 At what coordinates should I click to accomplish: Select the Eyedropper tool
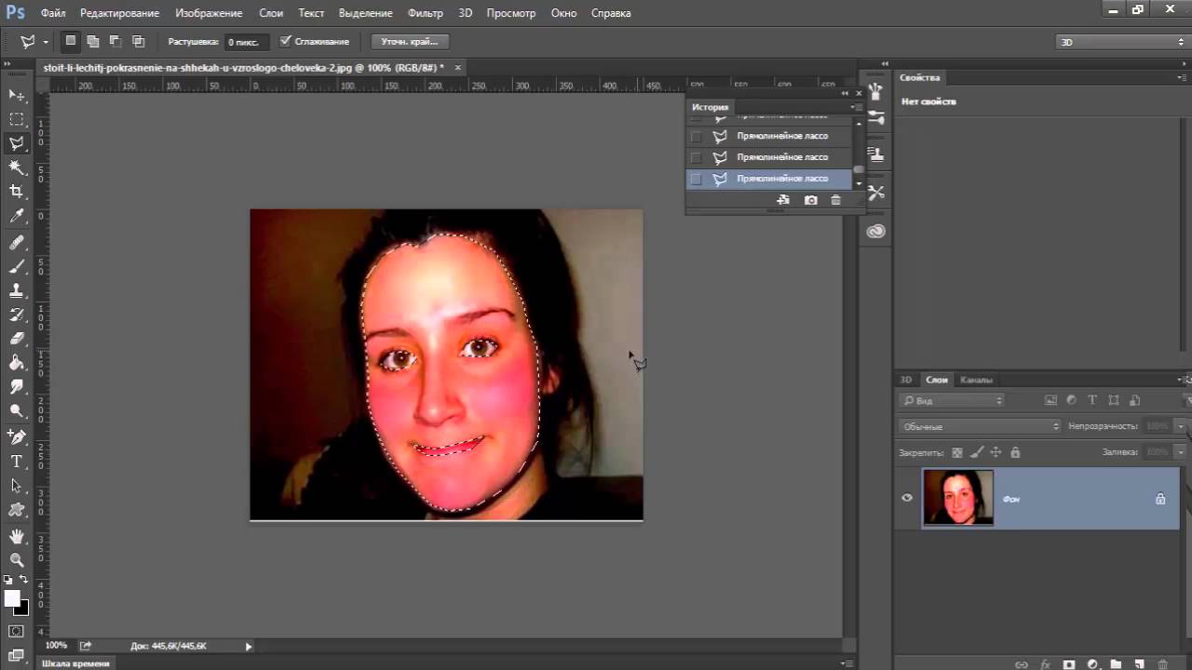click(17, 217)
